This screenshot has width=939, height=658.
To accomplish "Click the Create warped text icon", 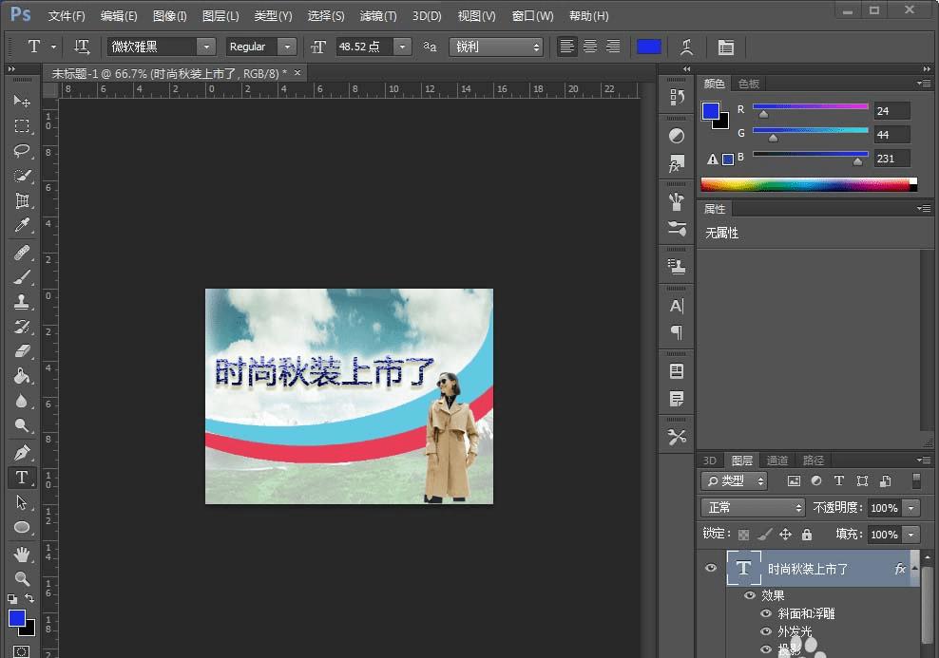I will tap(686, 47).
